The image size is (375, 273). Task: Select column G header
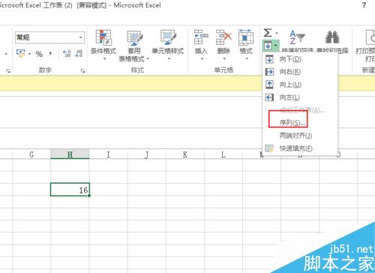pos(31,154)
